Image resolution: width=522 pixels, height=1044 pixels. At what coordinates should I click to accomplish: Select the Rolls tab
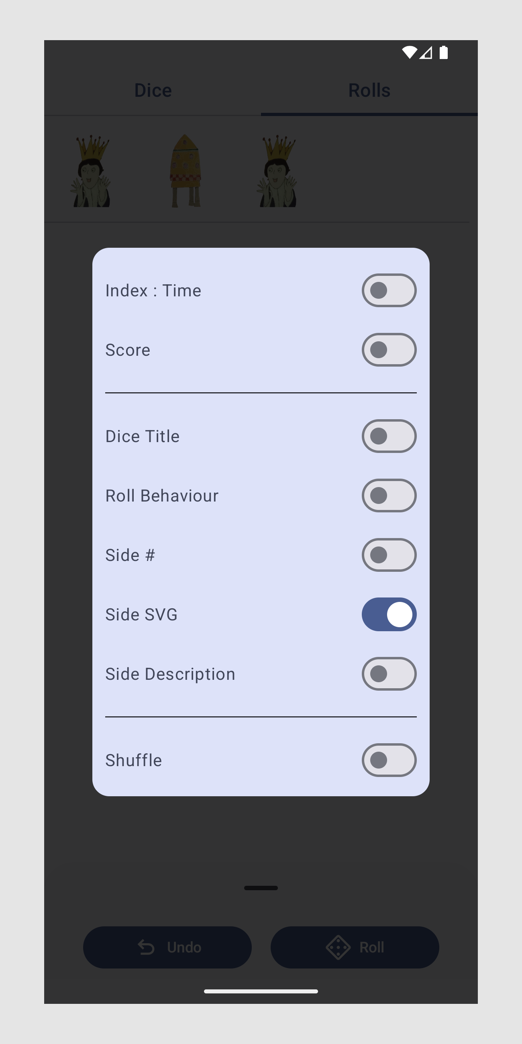click(x=369, y=90)
